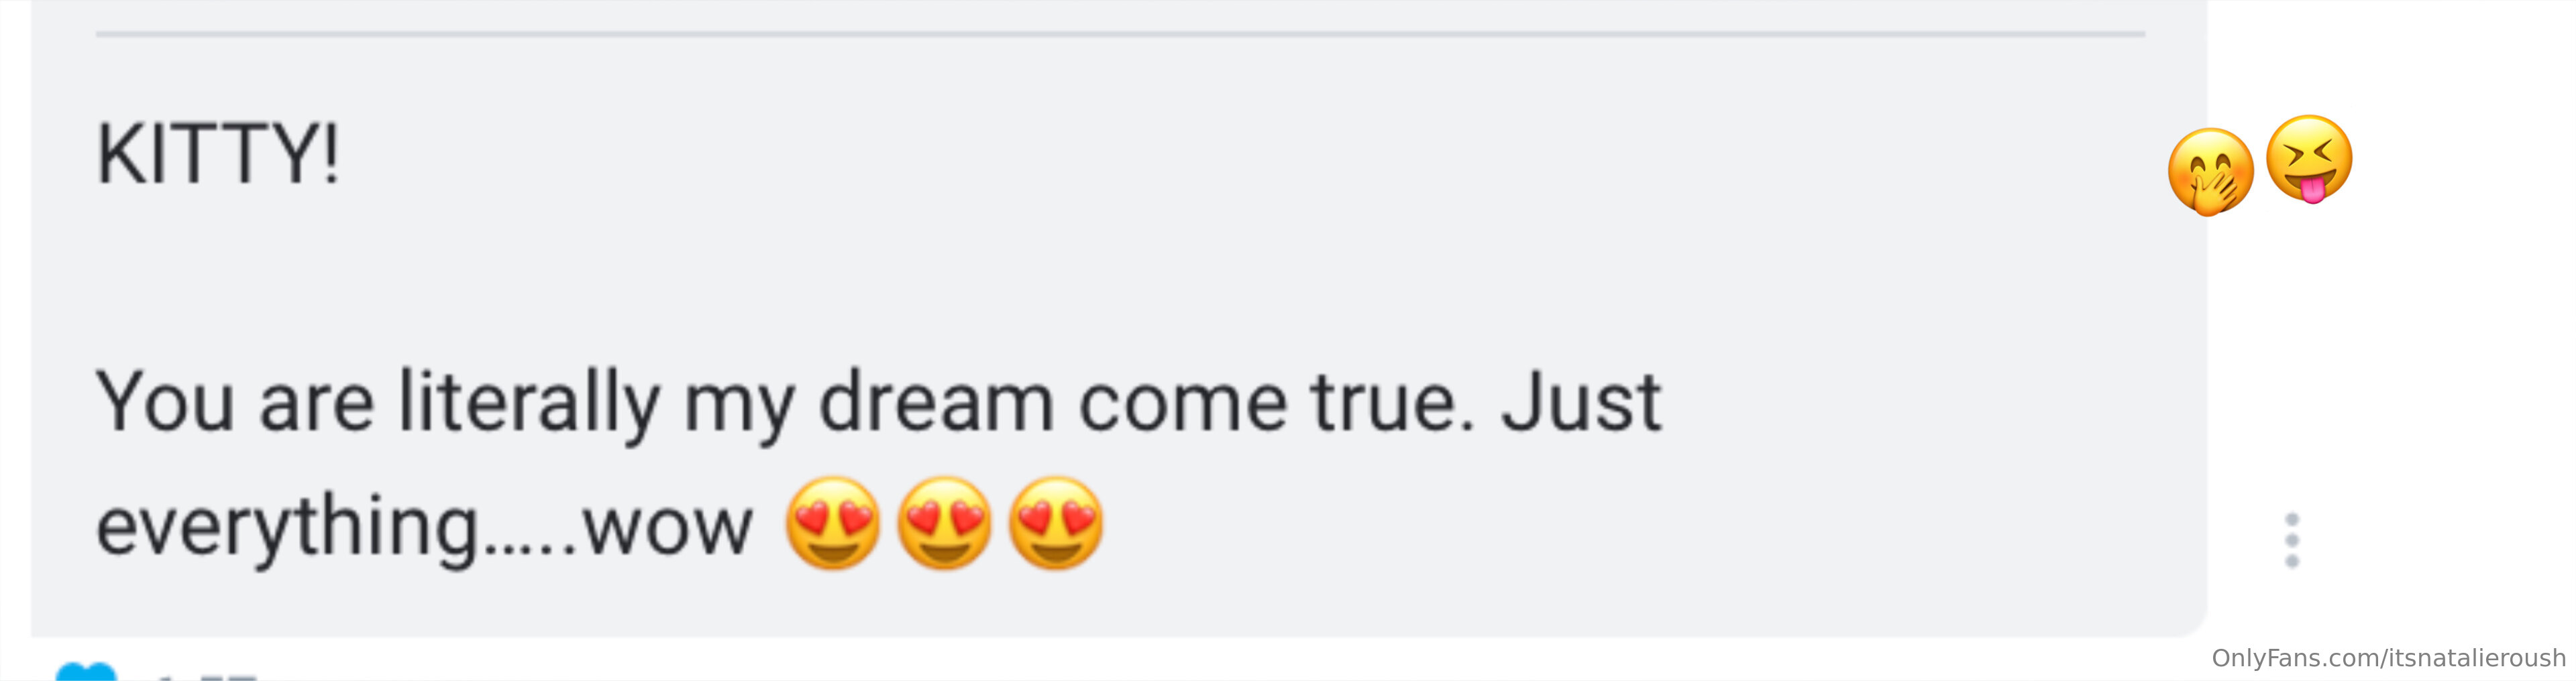Image resolution: width=2576 pixels, height=681 pixels.
Task: Click the first heart-eyes emoji
Action: coord(832,523)
